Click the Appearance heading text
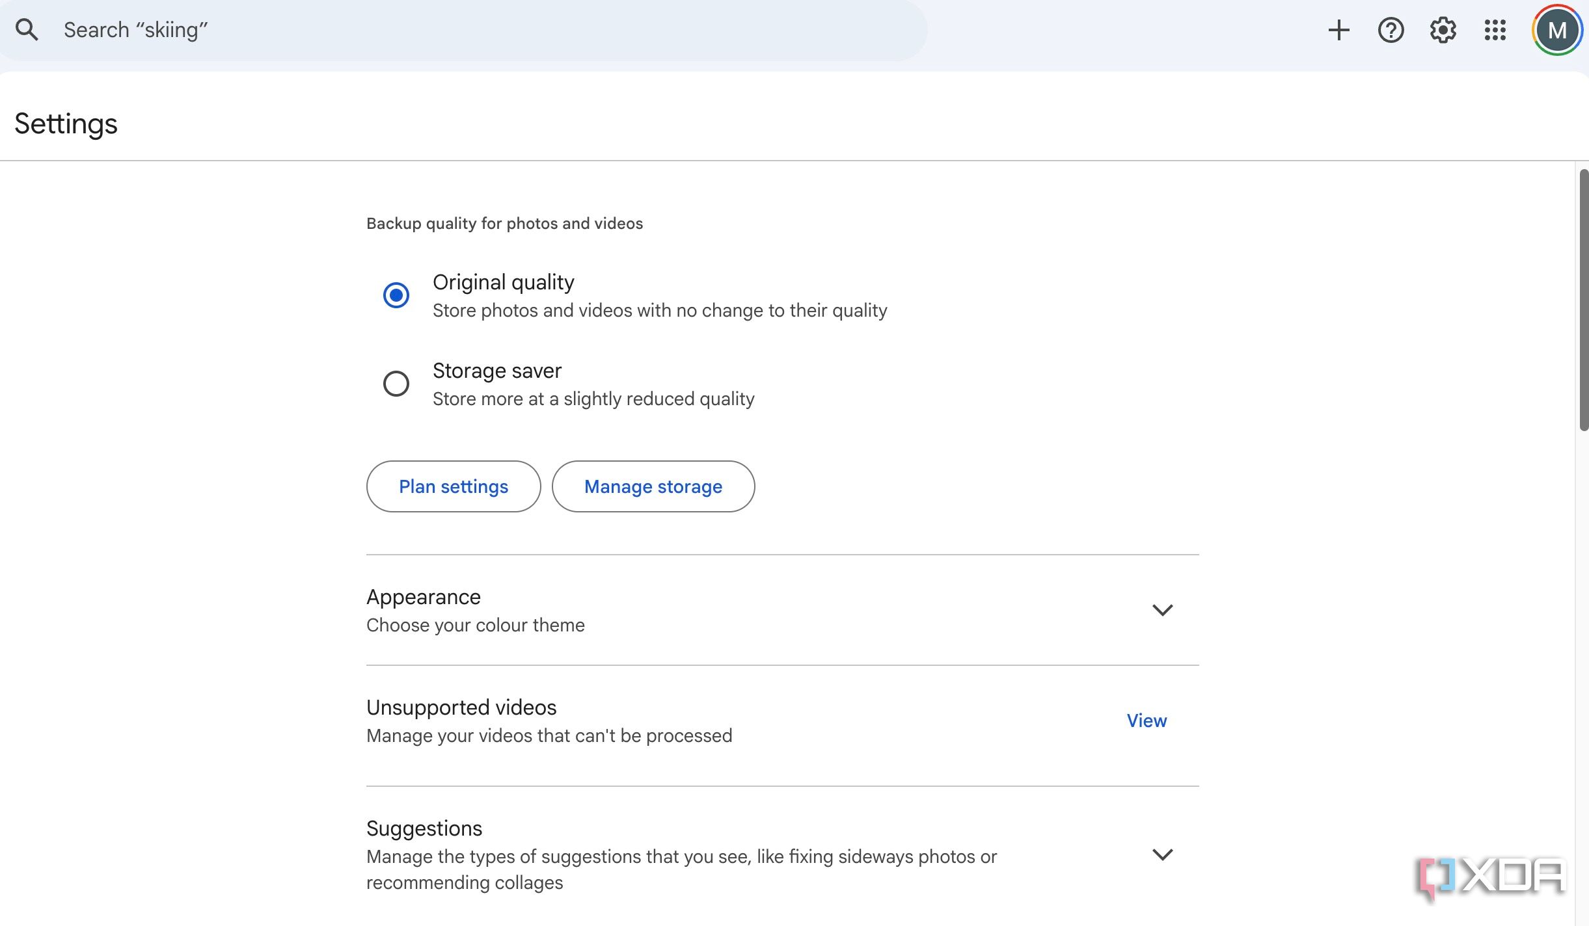The width and height of the screenshot is (1589, 926). [x=424, y=597]
